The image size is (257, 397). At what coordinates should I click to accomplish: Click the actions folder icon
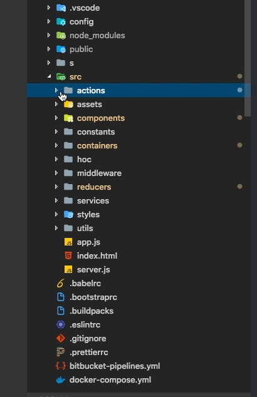click(x=68, y=90)
